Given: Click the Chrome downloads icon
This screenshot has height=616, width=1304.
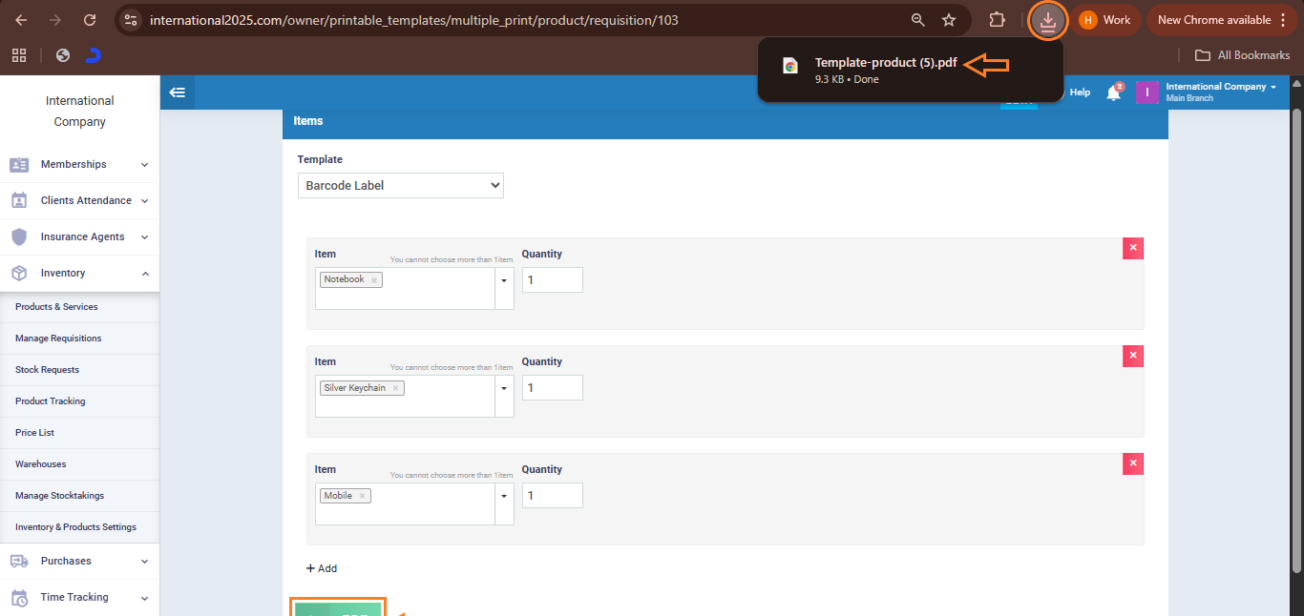Looking at the screenshot, I should coord(1048,20).
